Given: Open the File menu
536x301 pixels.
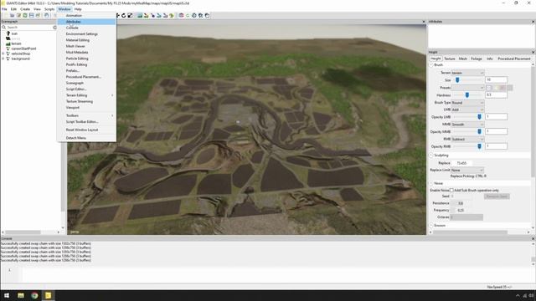Looking at the screenshot, I should (4, 9).
